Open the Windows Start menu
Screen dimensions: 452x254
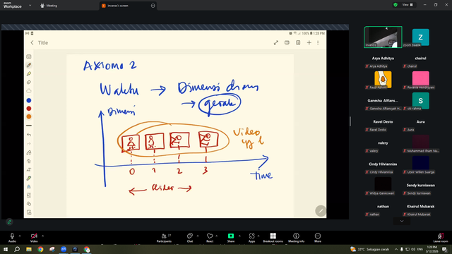click(x=6, y=249)
